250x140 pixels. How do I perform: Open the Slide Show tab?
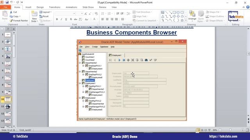(x=88, y=7)
